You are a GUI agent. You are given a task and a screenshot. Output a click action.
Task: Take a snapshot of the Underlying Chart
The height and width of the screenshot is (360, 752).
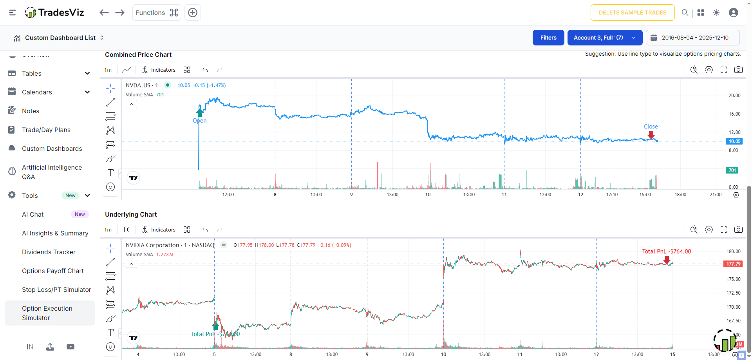pyautogui.click(x=738, y=230)
